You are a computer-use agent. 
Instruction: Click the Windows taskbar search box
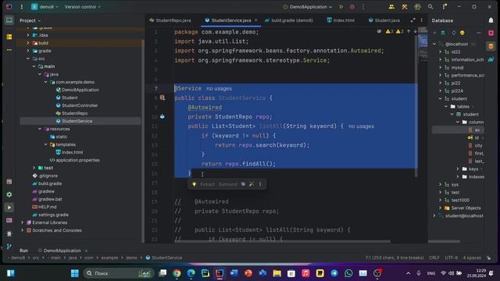pos(119,273)
